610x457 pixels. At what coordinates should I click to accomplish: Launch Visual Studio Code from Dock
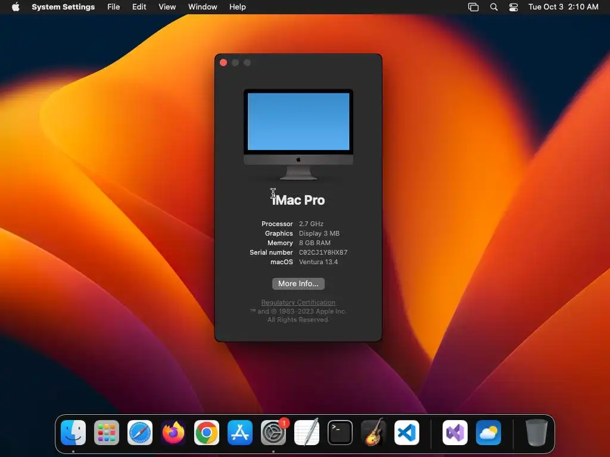click(x=407, y=433)
